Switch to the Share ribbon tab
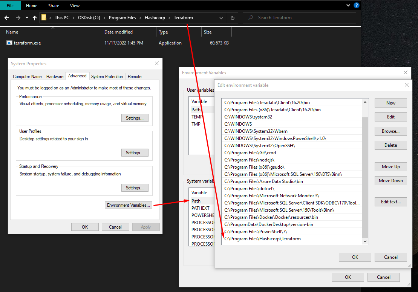 tap(54, 6)
